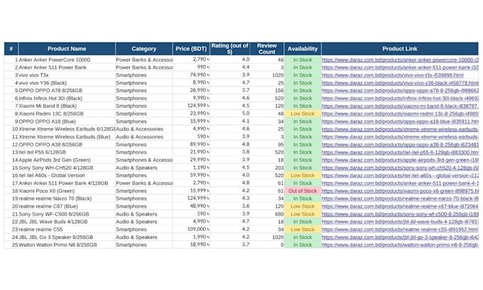Screen dimensions: 483x290
Task: Open the xiaomi-mi-band-8-black product link
Action: tap(400, 106)
